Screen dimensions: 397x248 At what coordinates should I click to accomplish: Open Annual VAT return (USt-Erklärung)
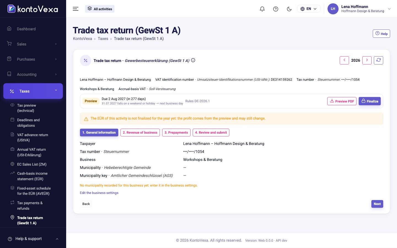[x=33, y=152]
